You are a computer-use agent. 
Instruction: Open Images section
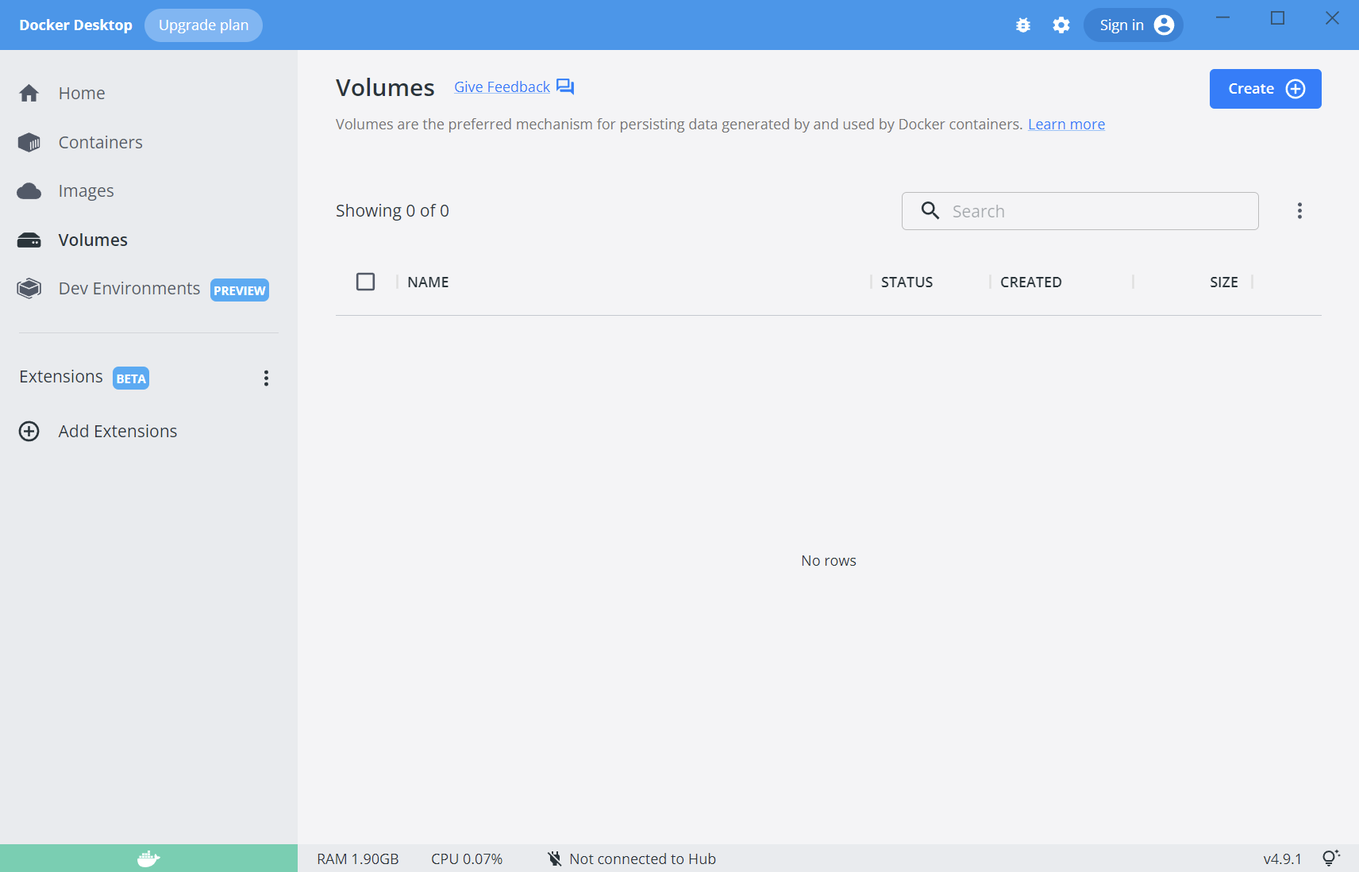tap(87, 191)
